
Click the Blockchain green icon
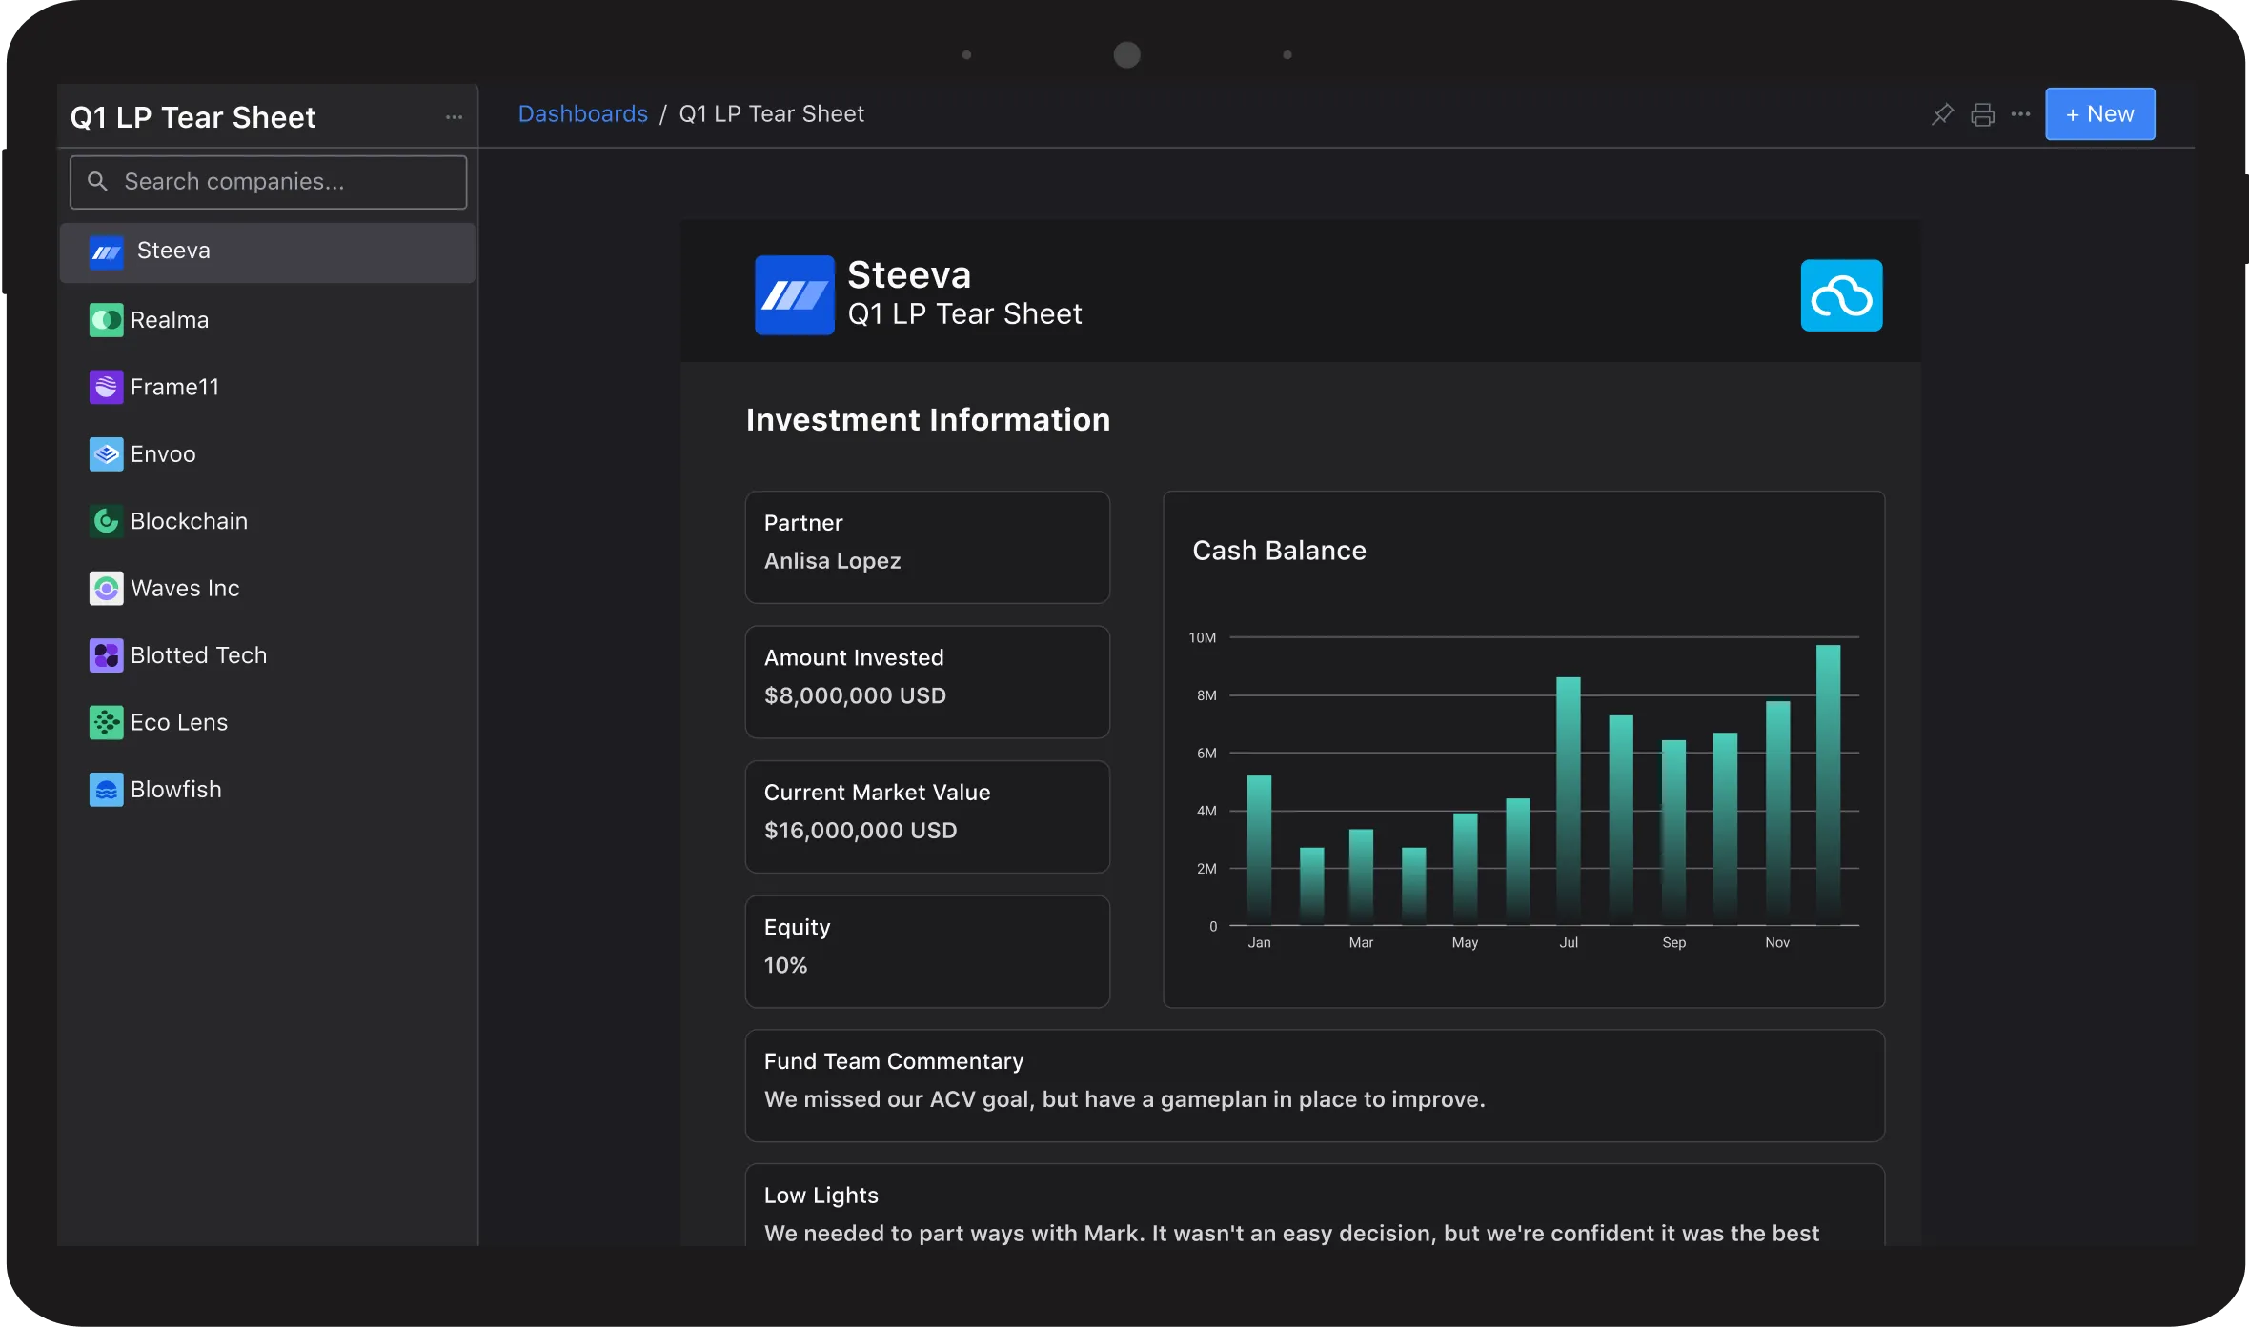pos(106,521)
